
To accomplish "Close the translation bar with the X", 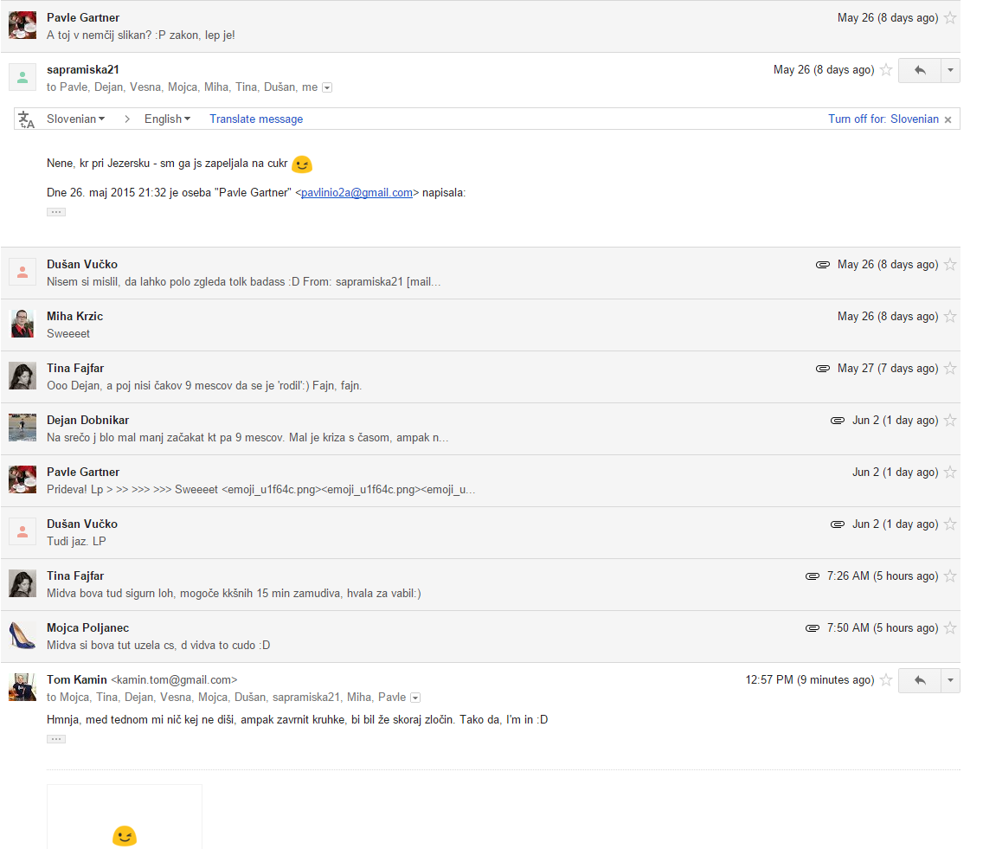I will coord(948,119).
